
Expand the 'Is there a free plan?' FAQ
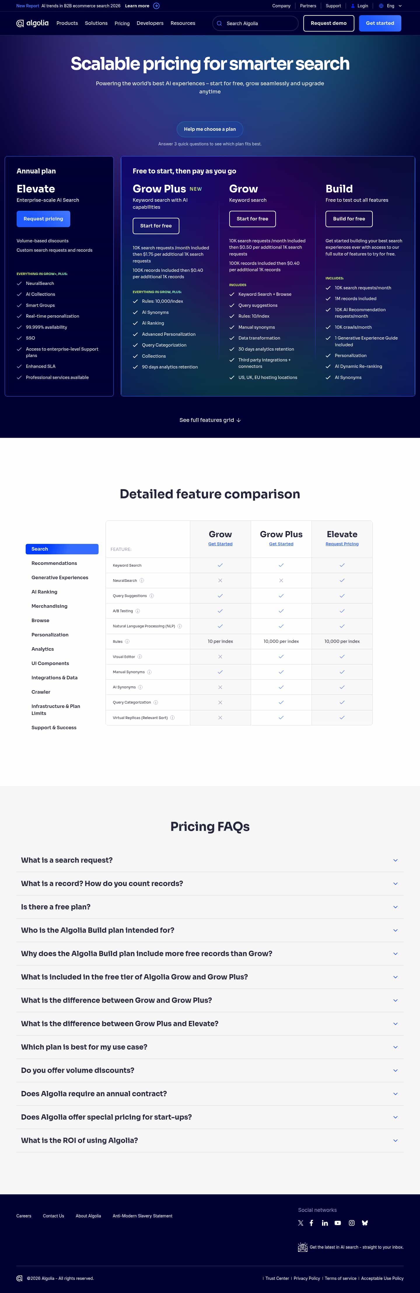pyautogui.click(x=209, y=906)
